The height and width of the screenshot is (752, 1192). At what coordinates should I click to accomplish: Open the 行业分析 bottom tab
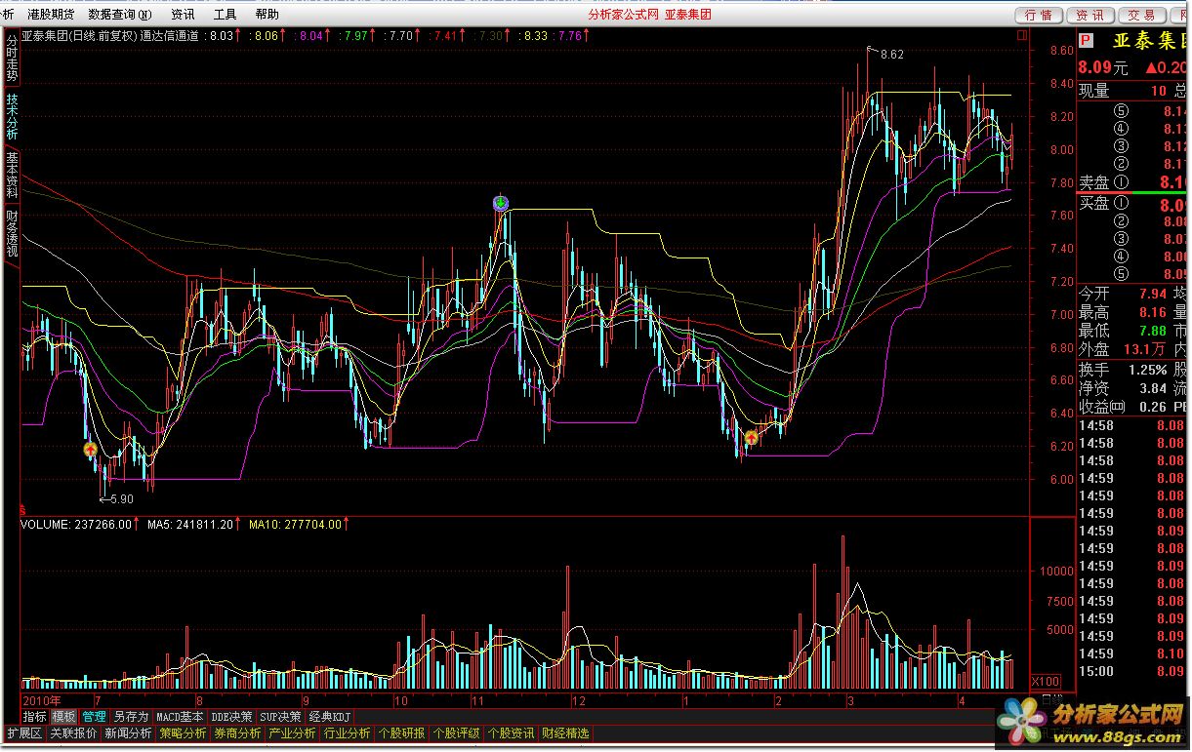coord(347,733)
